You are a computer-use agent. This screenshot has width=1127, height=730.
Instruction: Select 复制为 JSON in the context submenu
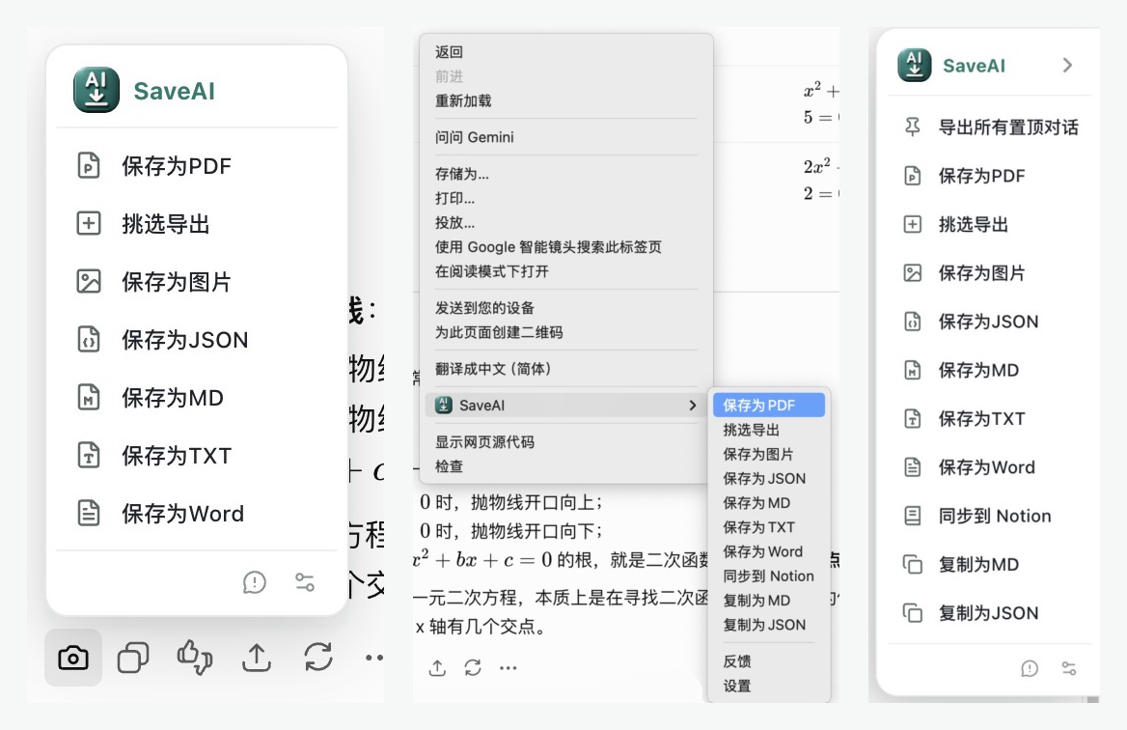764,625
